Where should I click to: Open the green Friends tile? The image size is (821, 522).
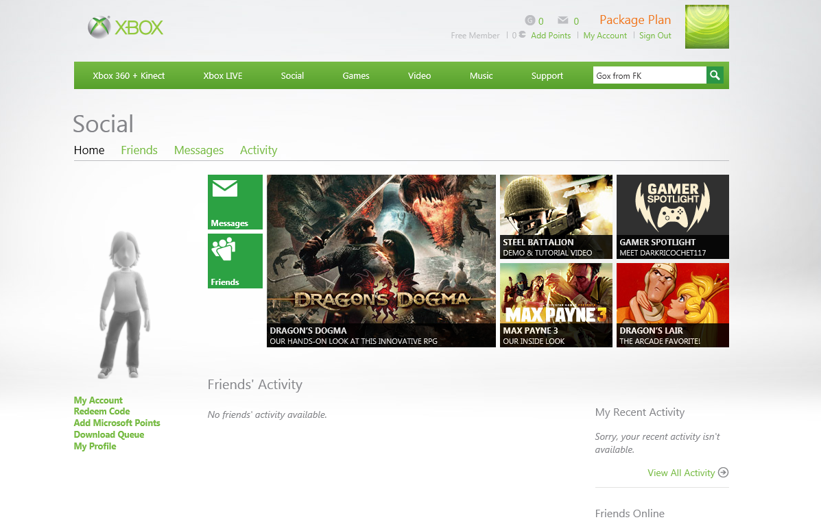click(235, 260)
